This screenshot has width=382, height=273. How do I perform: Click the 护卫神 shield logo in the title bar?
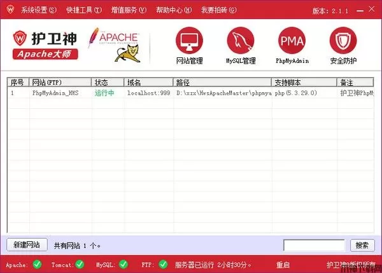(10, 10)
